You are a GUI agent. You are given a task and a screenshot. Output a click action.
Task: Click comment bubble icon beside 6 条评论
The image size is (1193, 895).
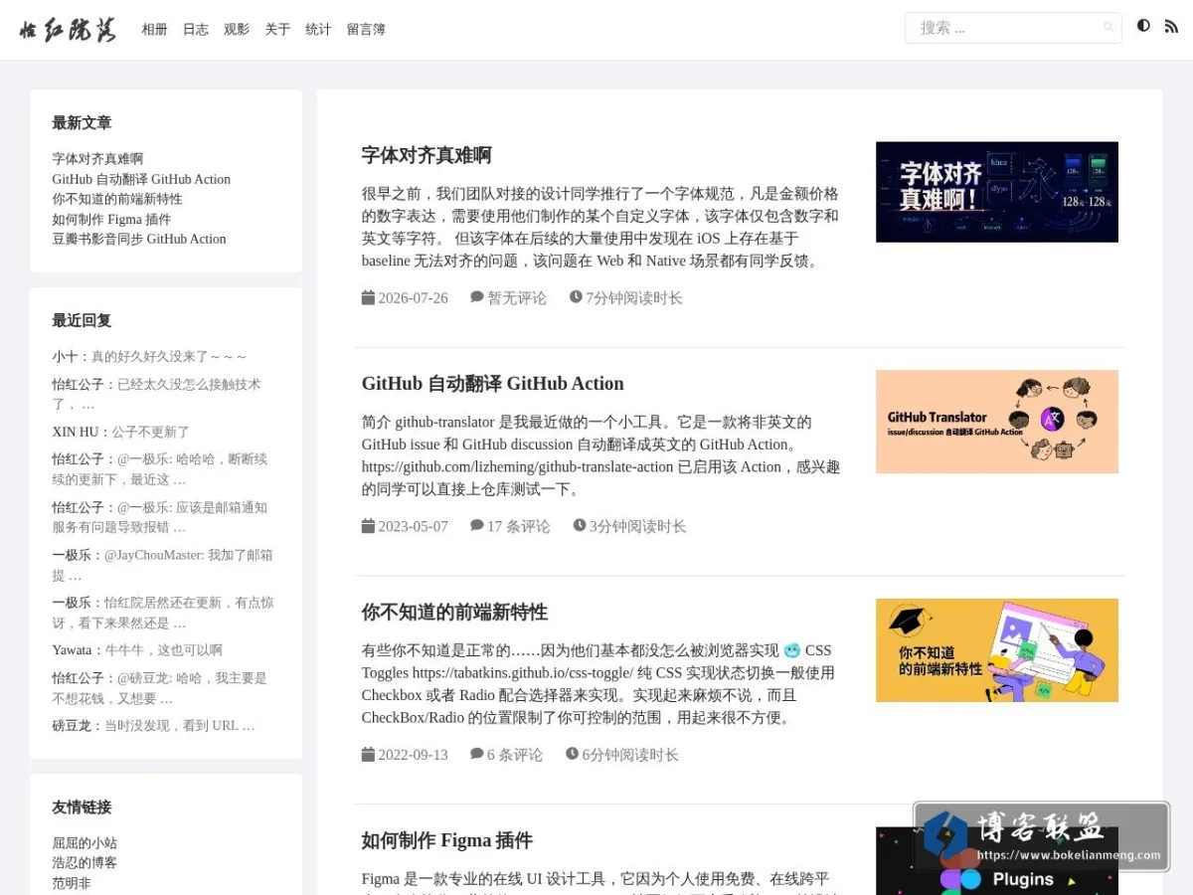477,755
